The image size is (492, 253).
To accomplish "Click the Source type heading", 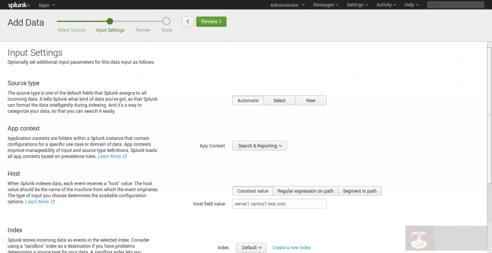I will coord(24,83).
